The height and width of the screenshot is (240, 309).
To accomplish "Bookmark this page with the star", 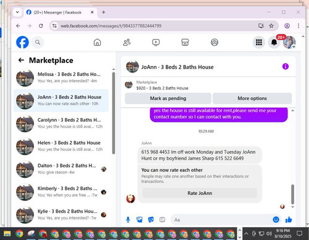I will pyautogui.click(x=271, y=26).
